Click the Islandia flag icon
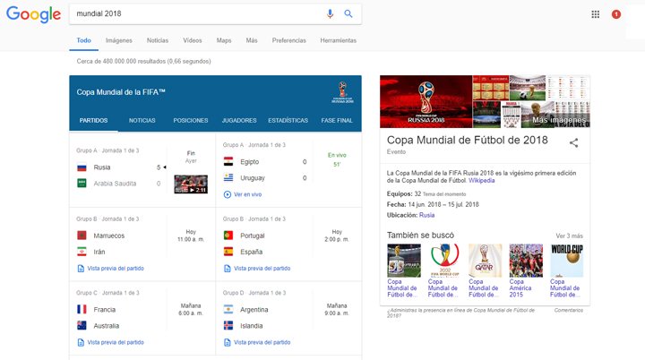 [x=228, y=325]
